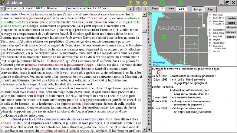Select the Mormons map button
This screenshot has height=133, width=237.
coord(231,32)
